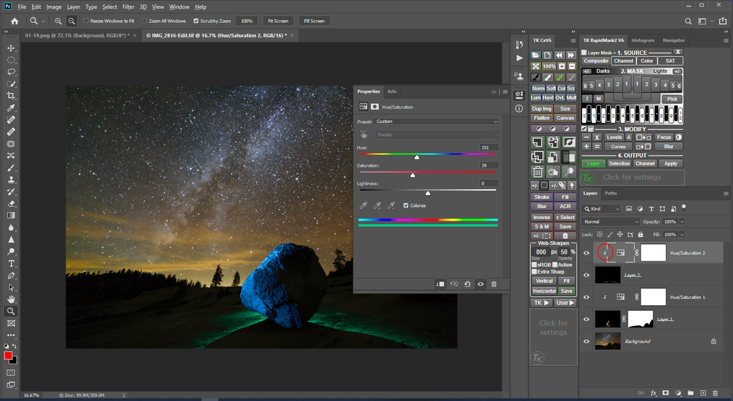Open the Opacity dropdown arrow
733x401 pixels.
click(682, 222)
